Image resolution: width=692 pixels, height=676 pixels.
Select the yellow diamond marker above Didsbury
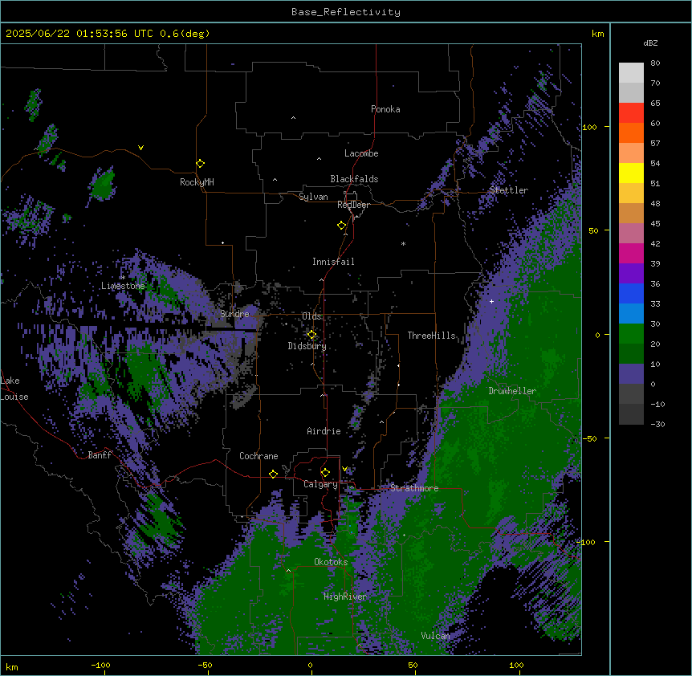[312, 335]
